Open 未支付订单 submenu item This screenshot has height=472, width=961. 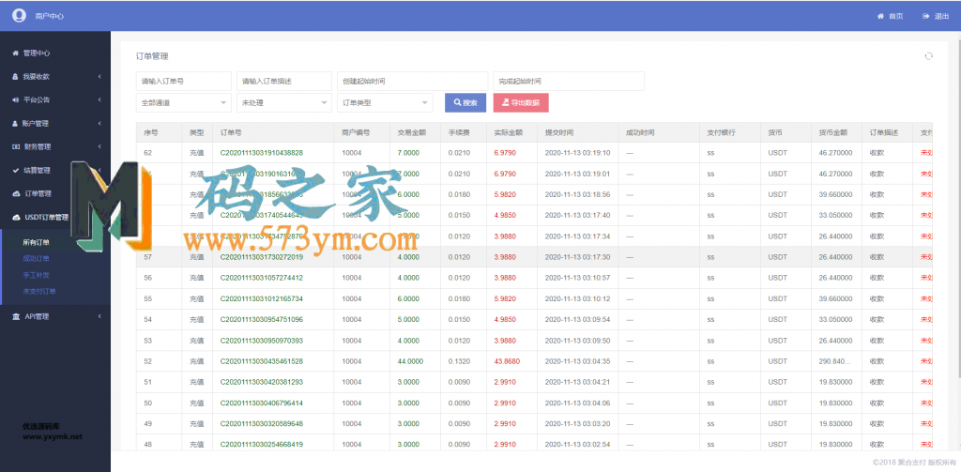point(39,291)
